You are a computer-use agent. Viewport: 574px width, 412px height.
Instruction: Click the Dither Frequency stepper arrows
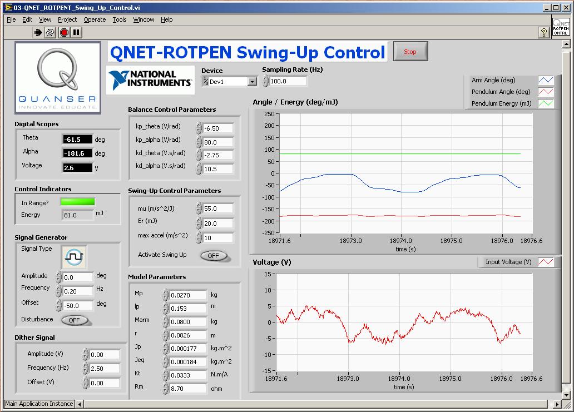tap(85, 368)
